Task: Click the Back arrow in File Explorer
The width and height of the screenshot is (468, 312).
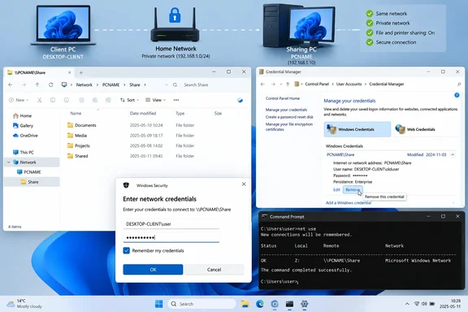Action: pyautogui.click(x=11, y=84)
